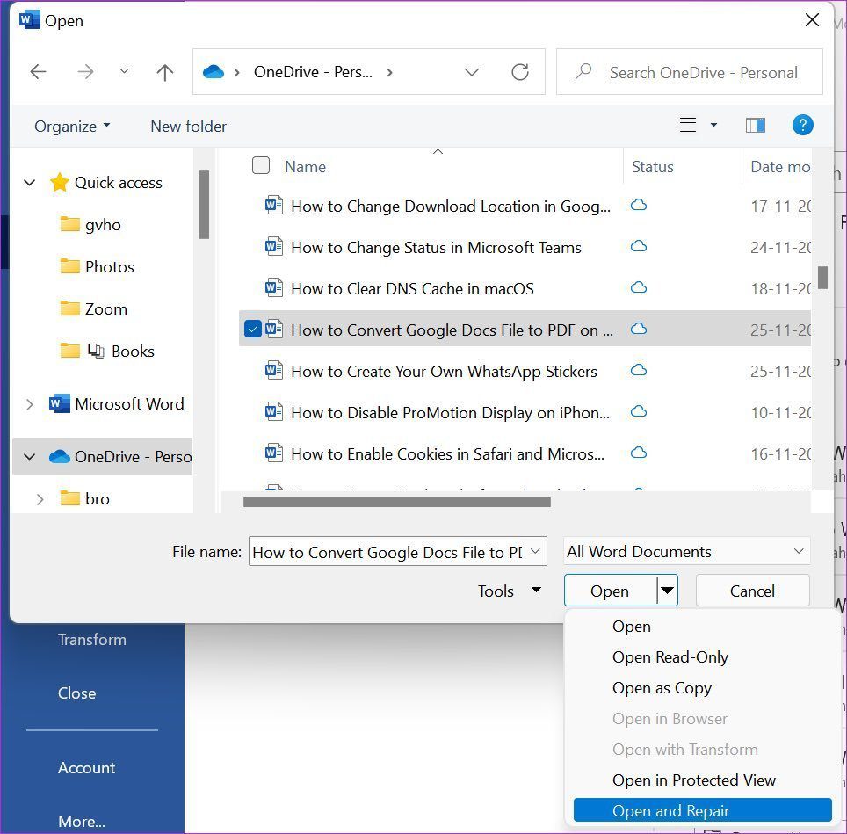Click the search magnifier icon
This screenshot has width=847, height=834.
click(583, 72)
